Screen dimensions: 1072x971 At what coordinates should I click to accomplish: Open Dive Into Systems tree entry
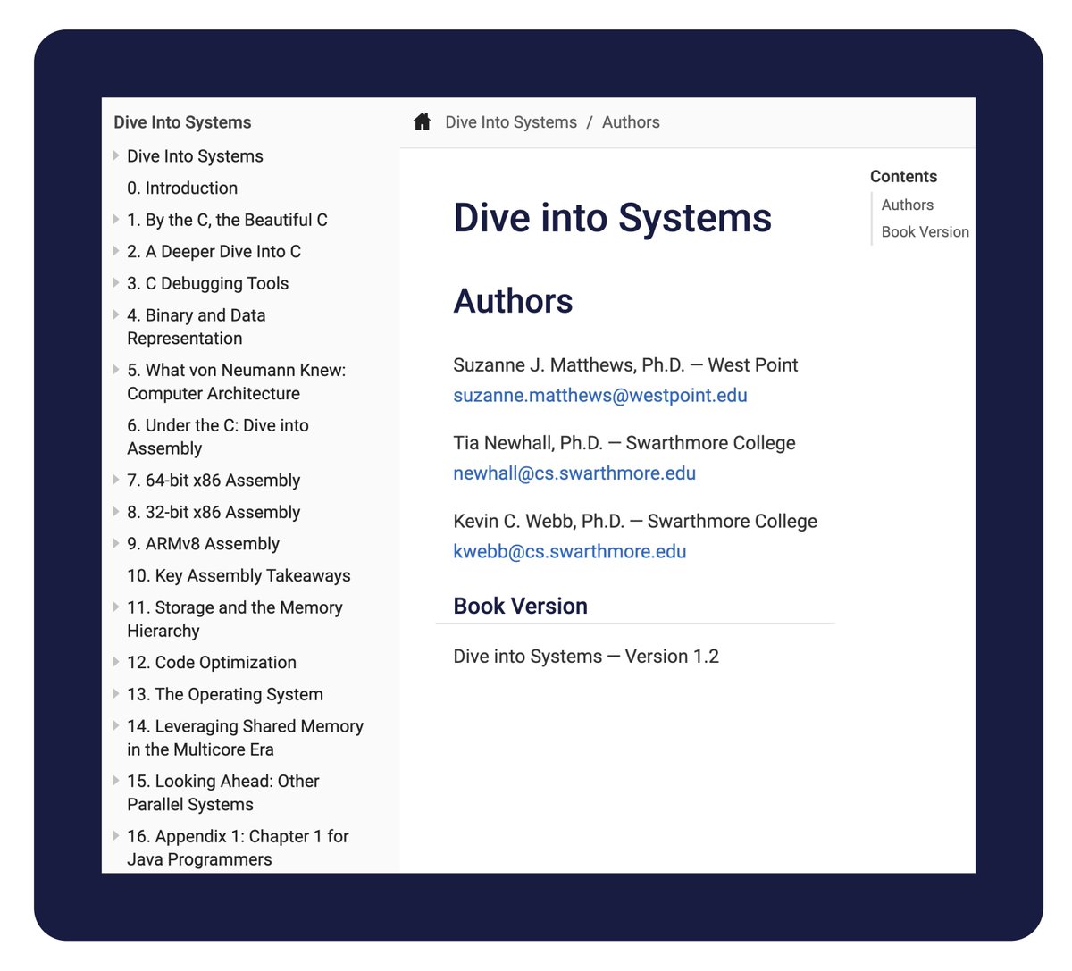(x=195, y=156)
